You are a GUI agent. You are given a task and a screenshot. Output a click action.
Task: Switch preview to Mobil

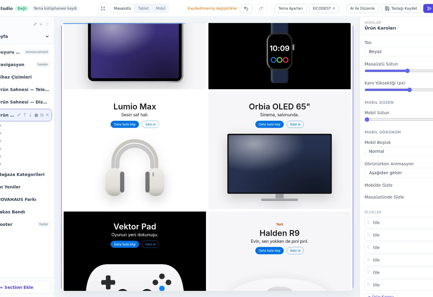pos(160,8)
